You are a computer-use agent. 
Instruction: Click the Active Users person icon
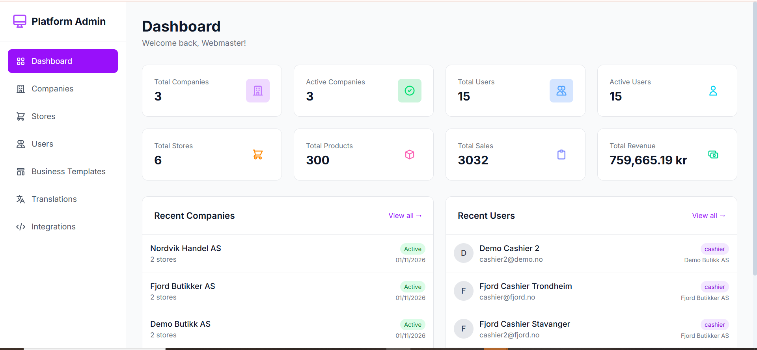point(713,91)
